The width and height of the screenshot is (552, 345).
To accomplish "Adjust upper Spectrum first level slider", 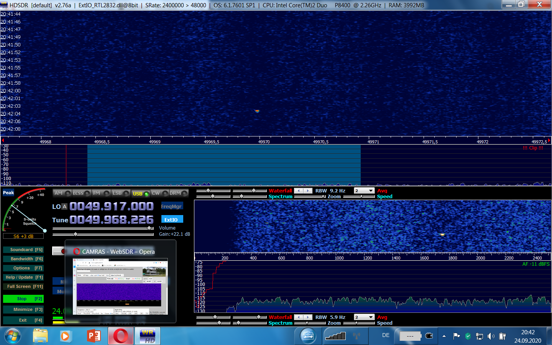I will pyautogui.click(x=213, y=196).
